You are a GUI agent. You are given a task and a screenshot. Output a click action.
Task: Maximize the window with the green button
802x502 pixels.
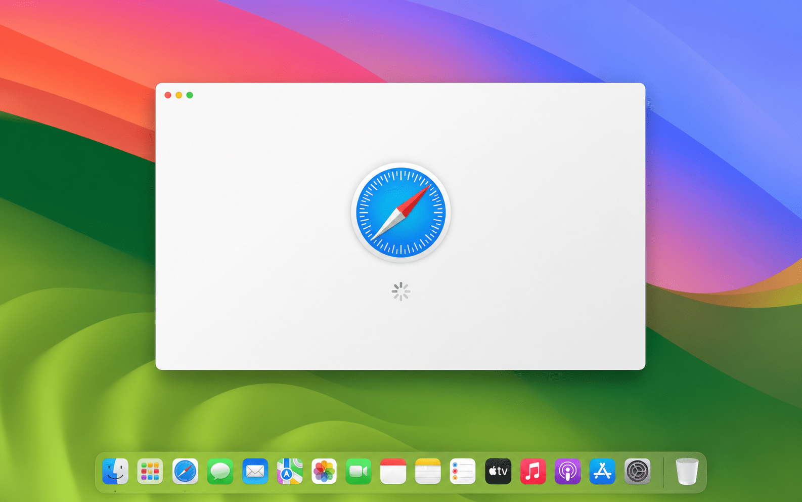(x=190, y=95)
